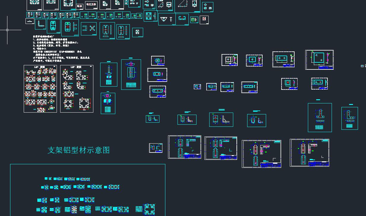Viewport: 366px width, 216px height.
Task: Select the inverted T-bracket drawing in large cyan frame
Action: pos(320,117)
